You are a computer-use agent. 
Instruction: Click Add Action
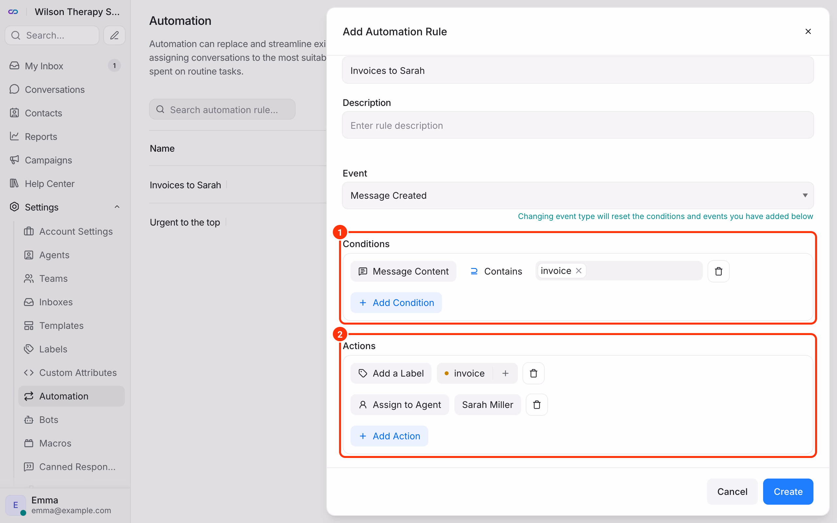click(389, 436)
